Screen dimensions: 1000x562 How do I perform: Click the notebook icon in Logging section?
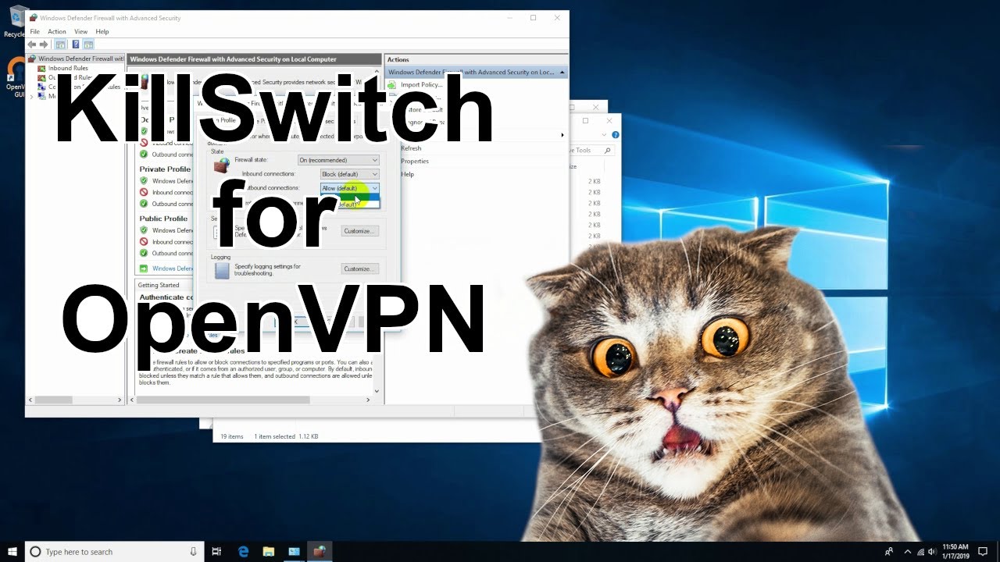(x=222, y=270)
